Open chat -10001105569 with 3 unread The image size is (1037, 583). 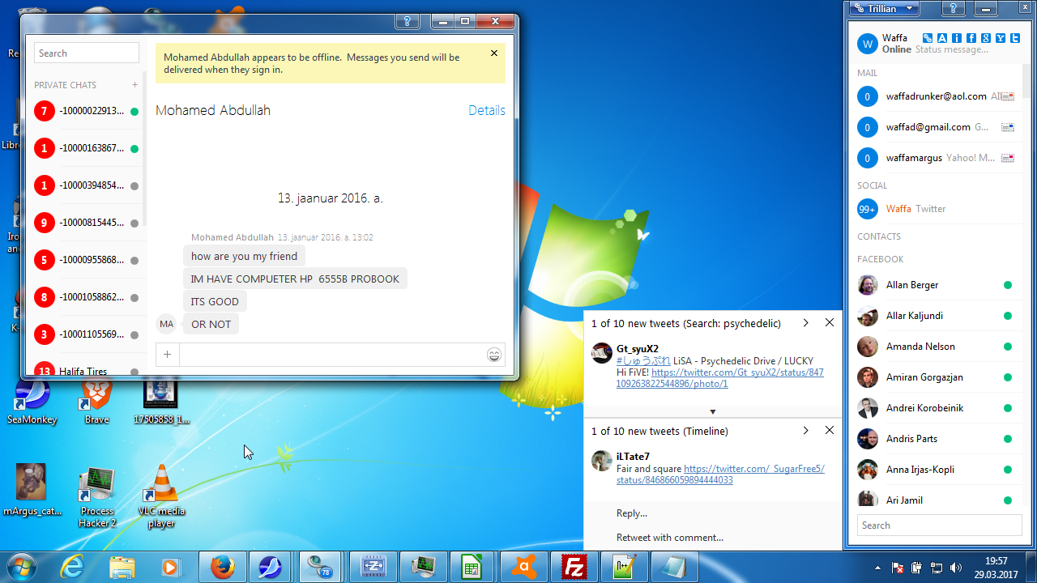86,334
